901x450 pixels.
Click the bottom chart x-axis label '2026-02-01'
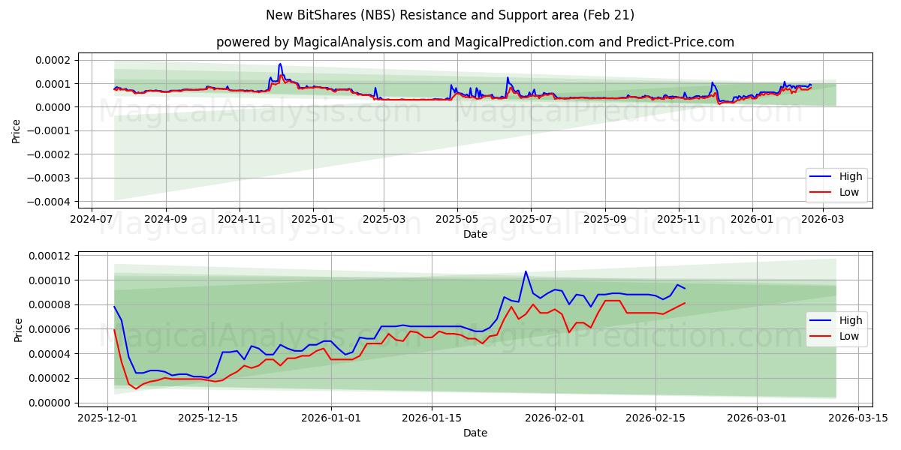pos(554,418)
